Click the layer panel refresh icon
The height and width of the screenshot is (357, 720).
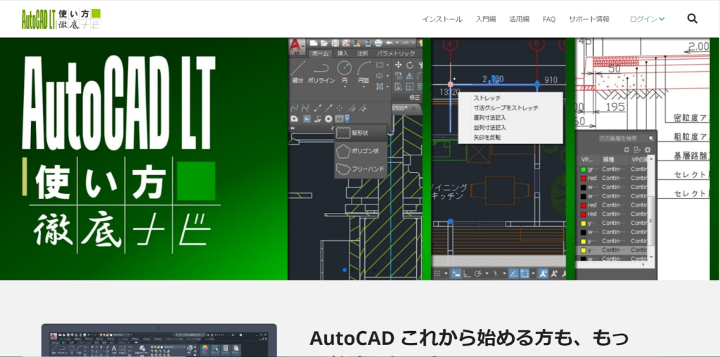(x=626, y=150)
